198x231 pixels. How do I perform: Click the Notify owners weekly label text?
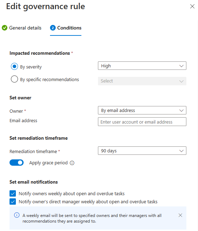pos(72,193)
